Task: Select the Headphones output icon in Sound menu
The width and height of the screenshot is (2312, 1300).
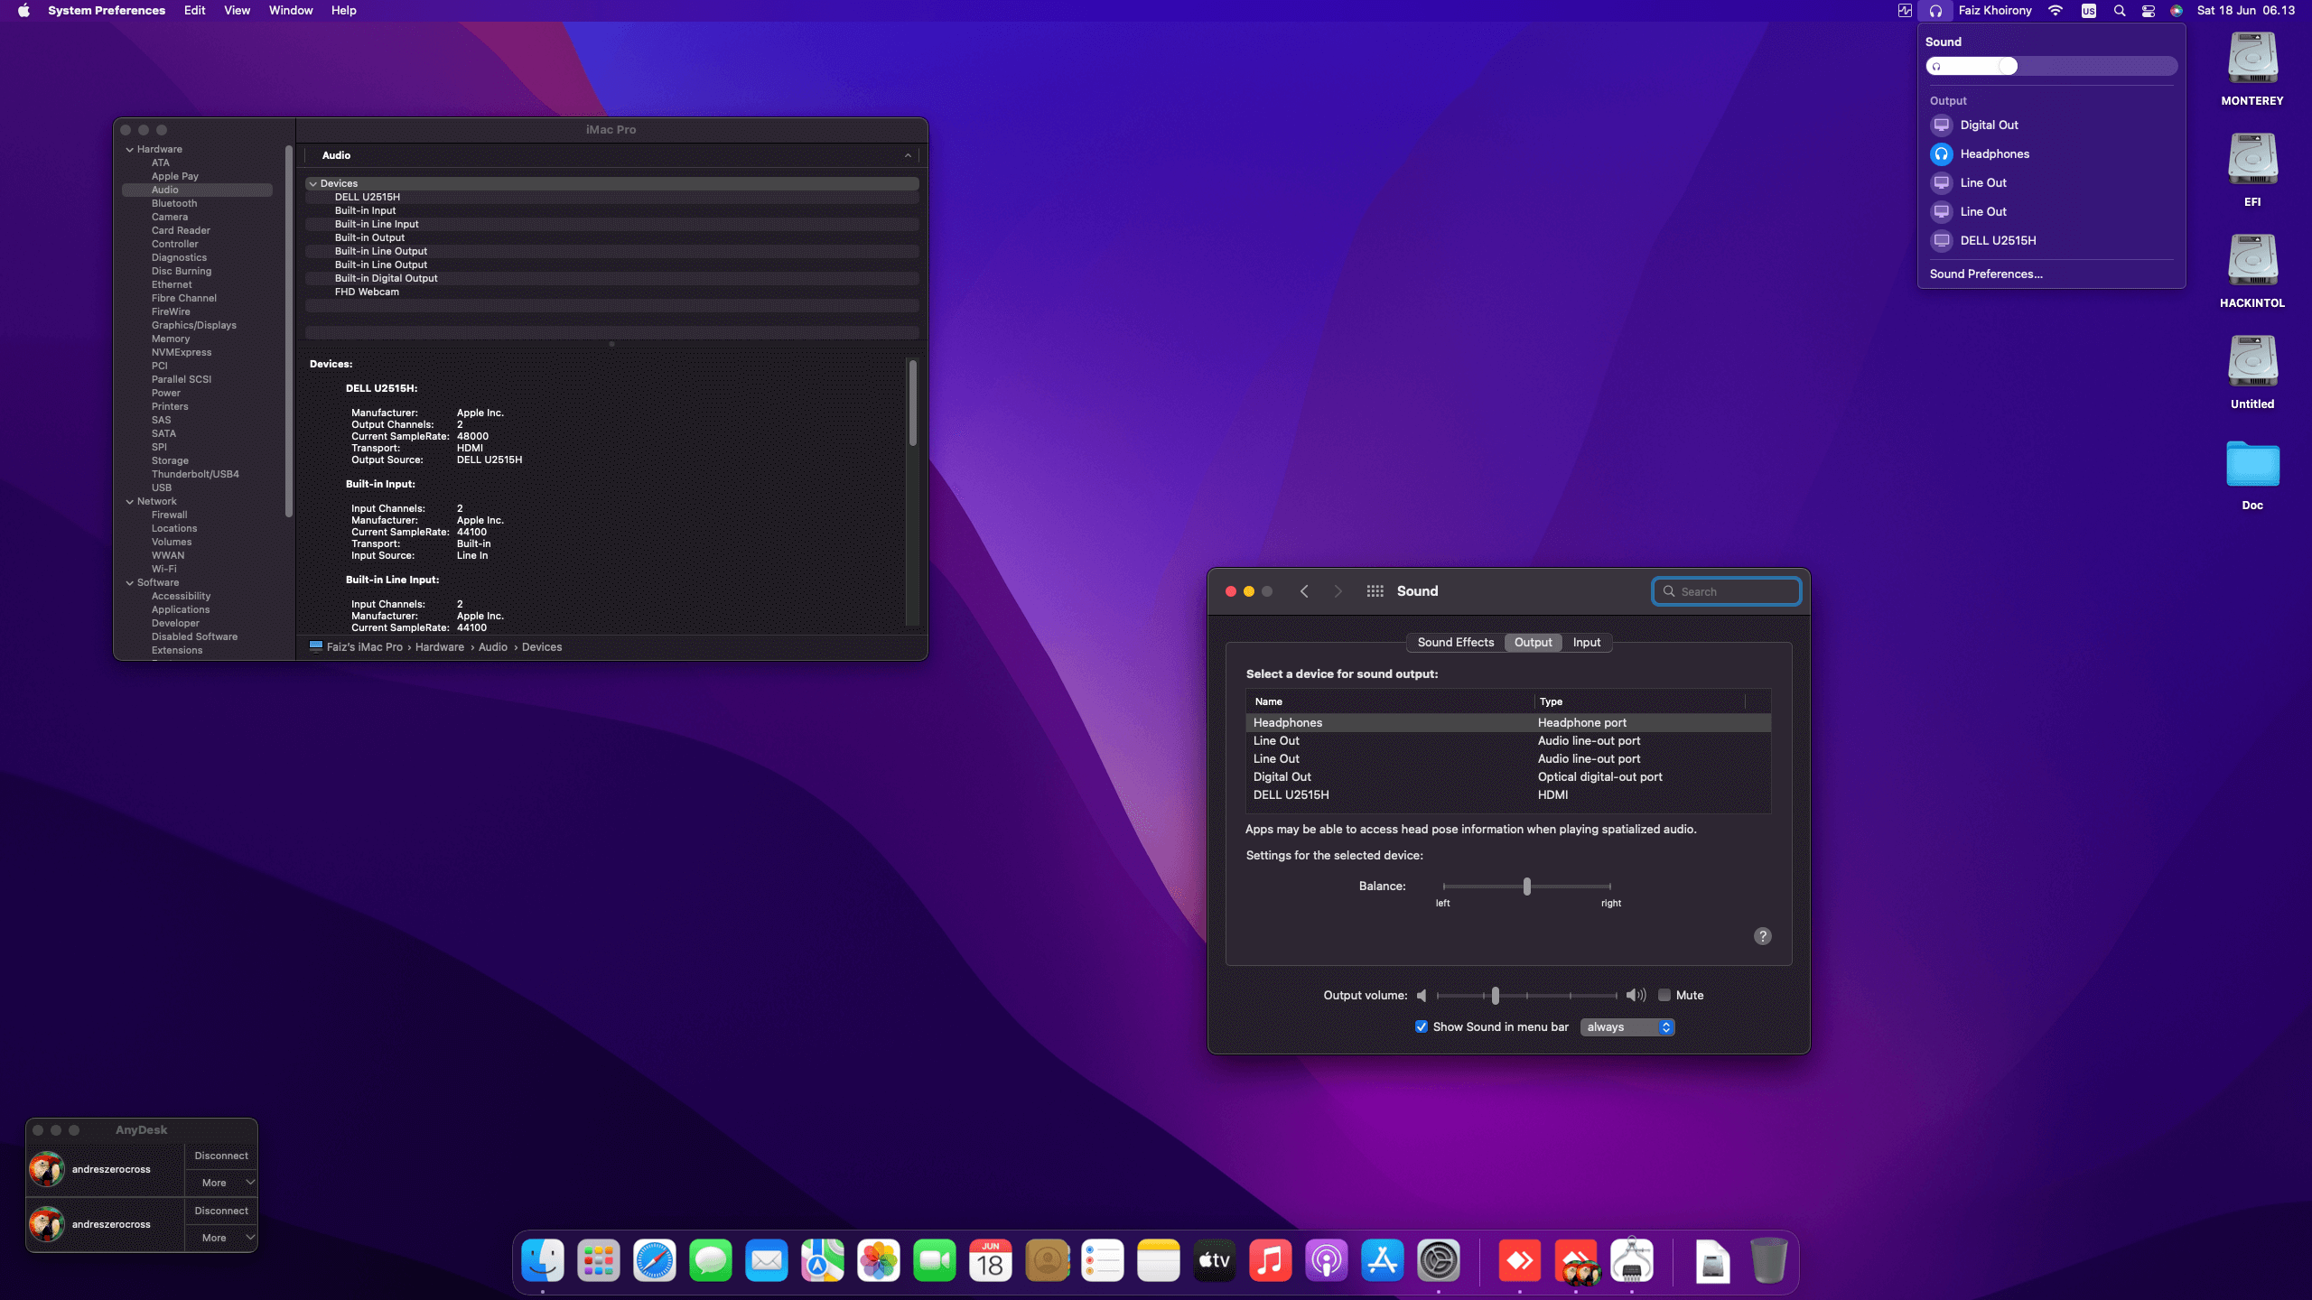Action: 1941,153
